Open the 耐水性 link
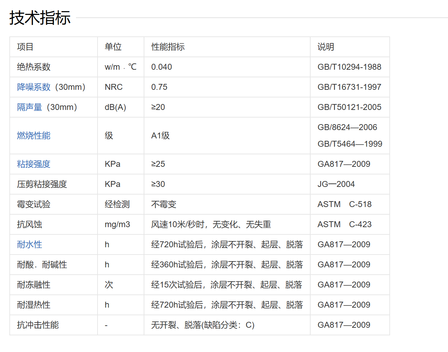The height and width of the screenshot is (352, 448). coord(29,244)
